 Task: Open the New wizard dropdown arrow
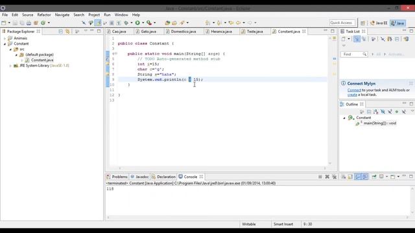coord(9,23)
